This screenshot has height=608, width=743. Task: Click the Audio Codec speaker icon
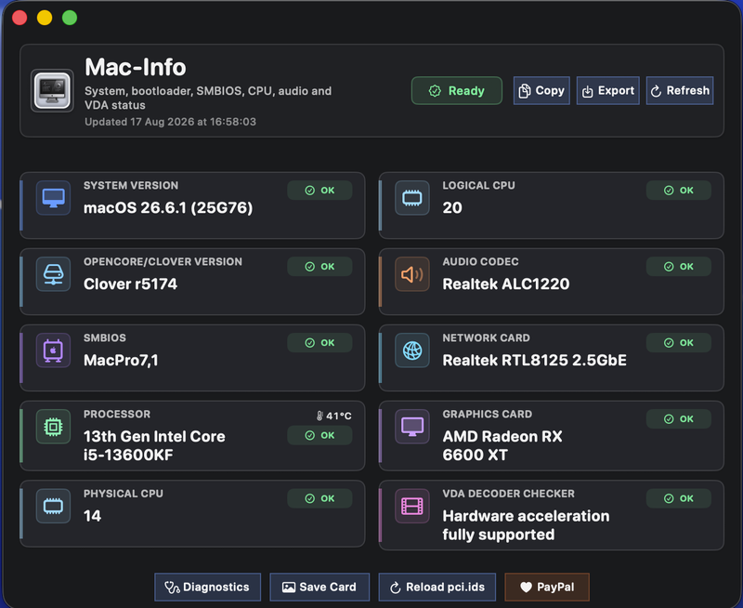412,274
